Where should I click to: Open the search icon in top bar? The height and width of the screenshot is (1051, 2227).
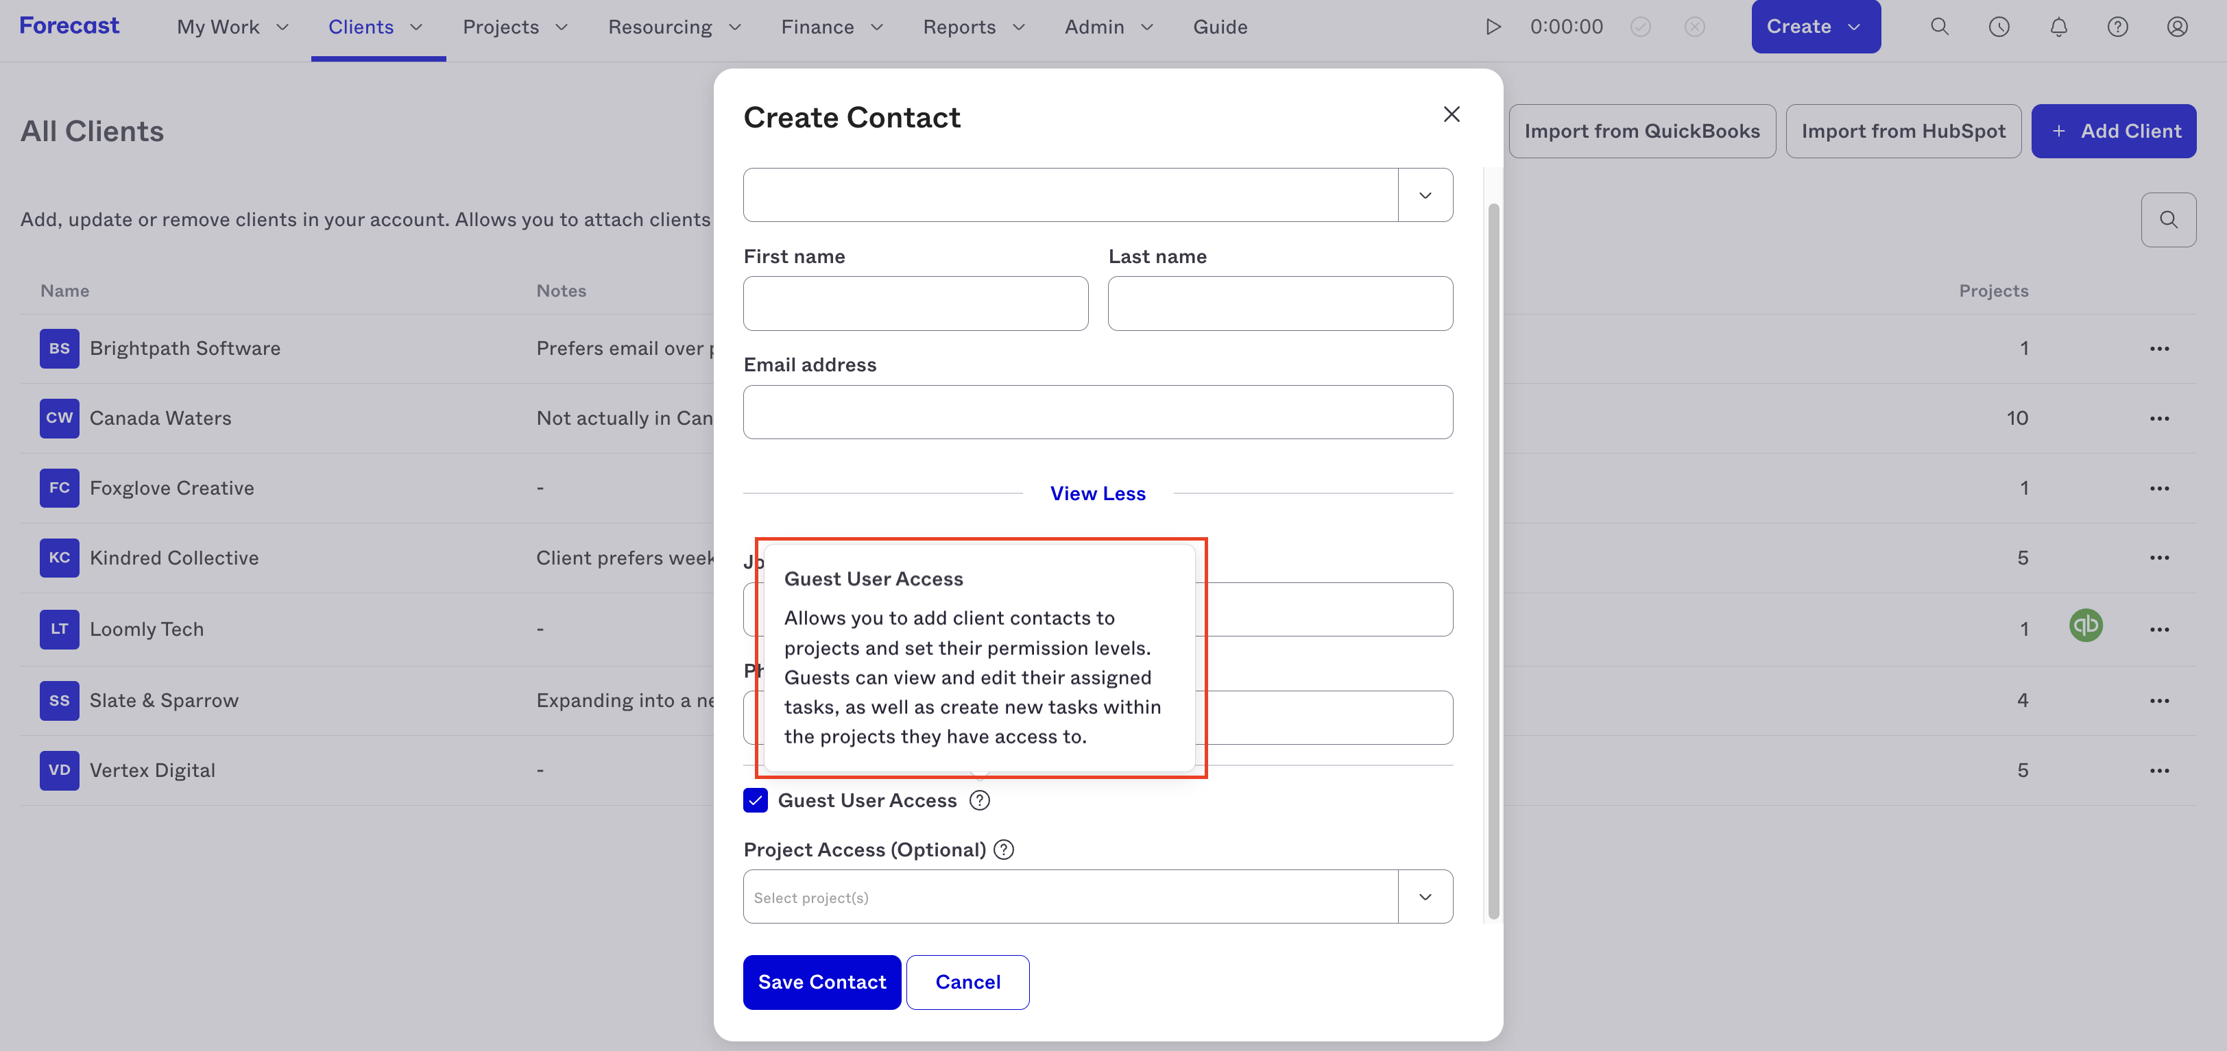(1939, 27)
